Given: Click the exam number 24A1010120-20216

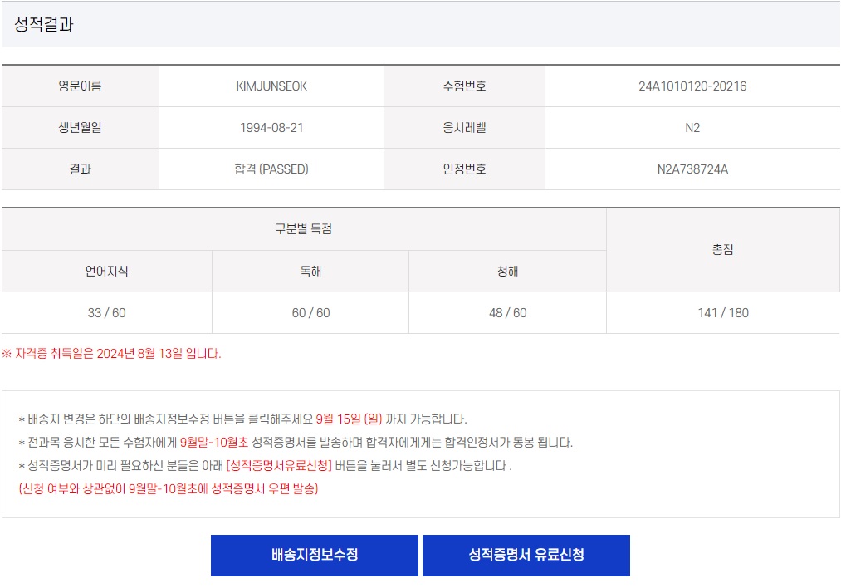Looking at the screenshot, I should point(692,86).
